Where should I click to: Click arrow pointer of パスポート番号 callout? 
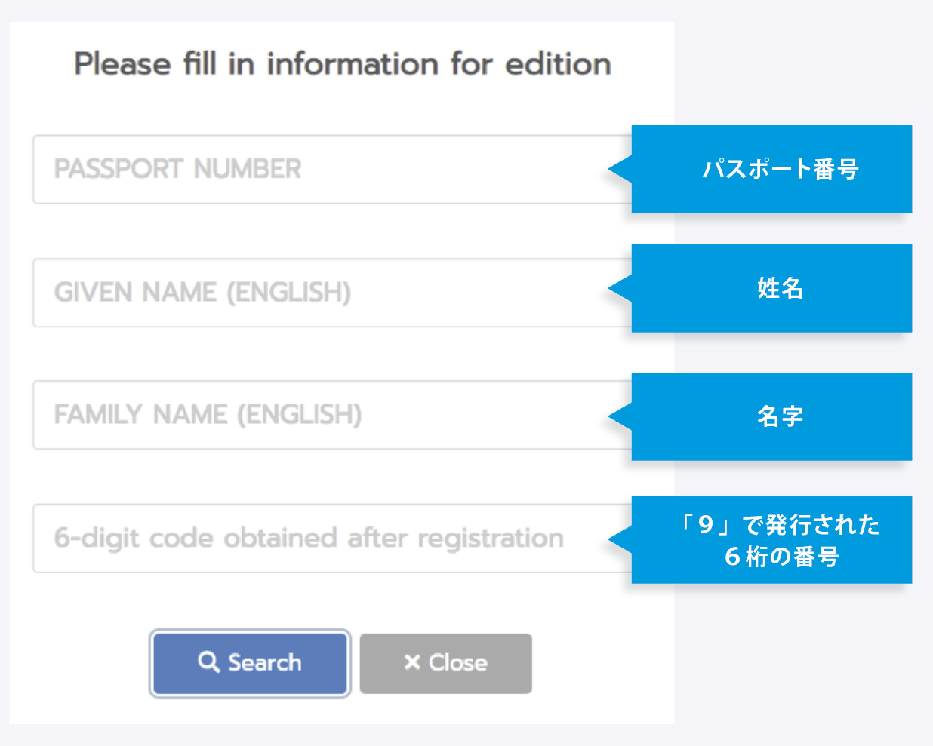tap(620, 169)
